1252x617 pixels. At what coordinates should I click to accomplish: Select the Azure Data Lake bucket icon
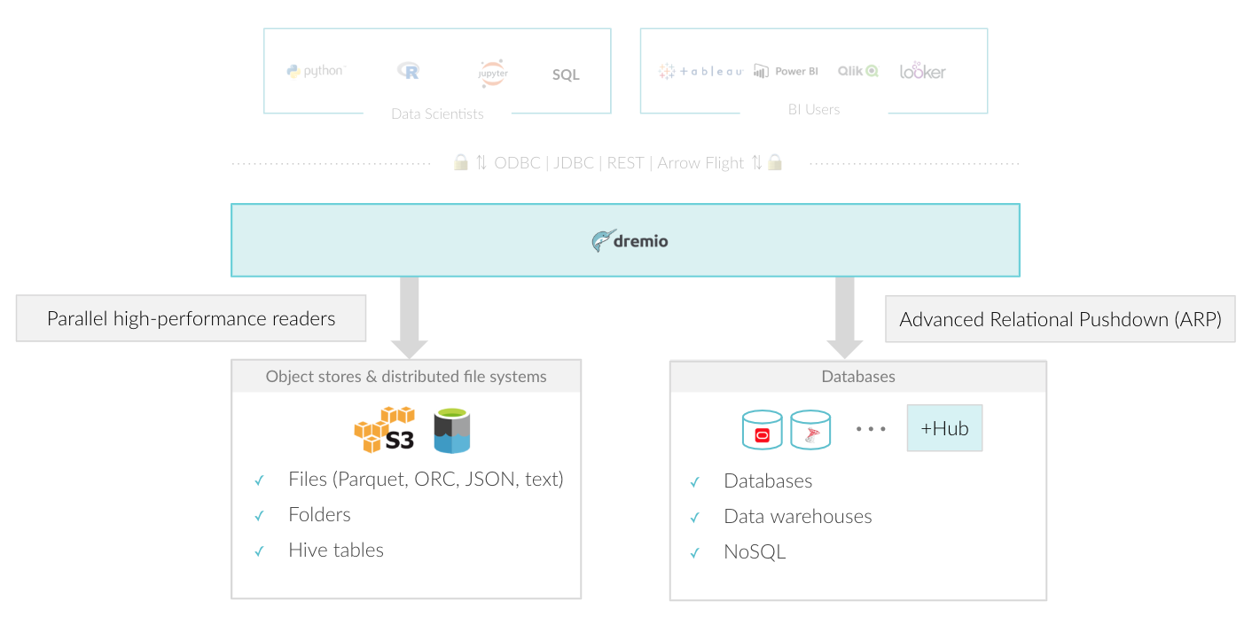point(451,430)
